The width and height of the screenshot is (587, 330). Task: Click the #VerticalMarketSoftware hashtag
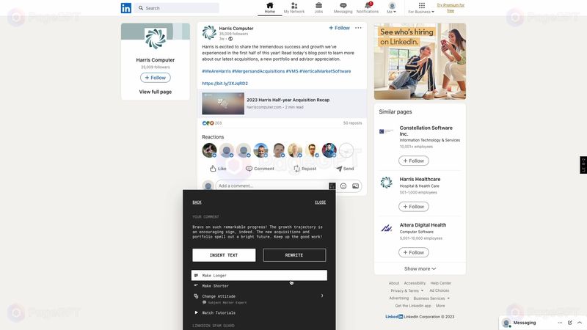point(325,71)
